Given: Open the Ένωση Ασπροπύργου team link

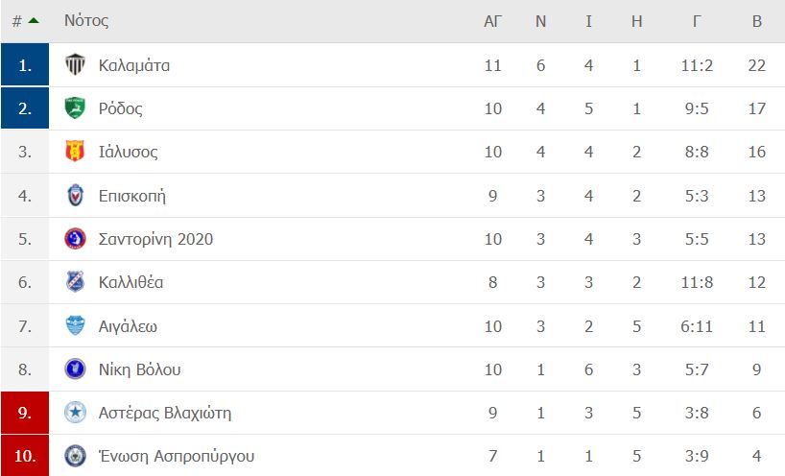Looking at the screenshot, I should (177, 456).
